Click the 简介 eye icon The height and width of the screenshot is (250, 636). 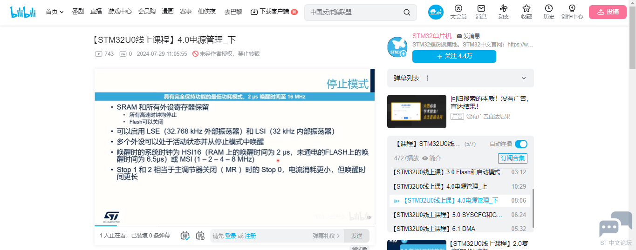tap(425, 158)
